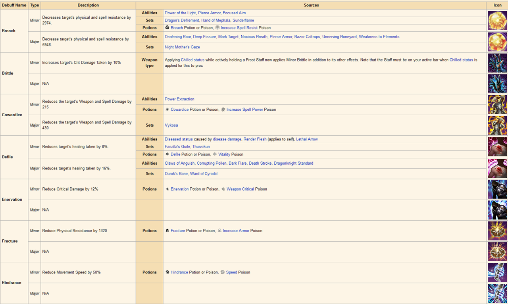Follow the Dragon's Defilement set link
This screenshot has width=508, height=304.
pos(182,20)
